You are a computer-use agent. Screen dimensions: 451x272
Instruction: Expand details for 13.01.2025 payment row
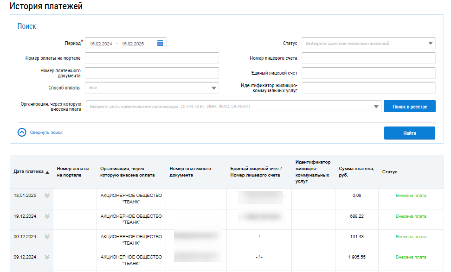pos(47,196)
